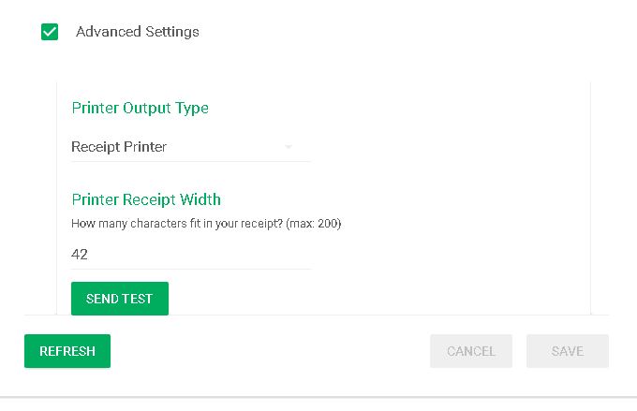Viewport: 637px width, 411px height.
Task: Click the number 42 in the width field
Action: (x=80, y=254)
